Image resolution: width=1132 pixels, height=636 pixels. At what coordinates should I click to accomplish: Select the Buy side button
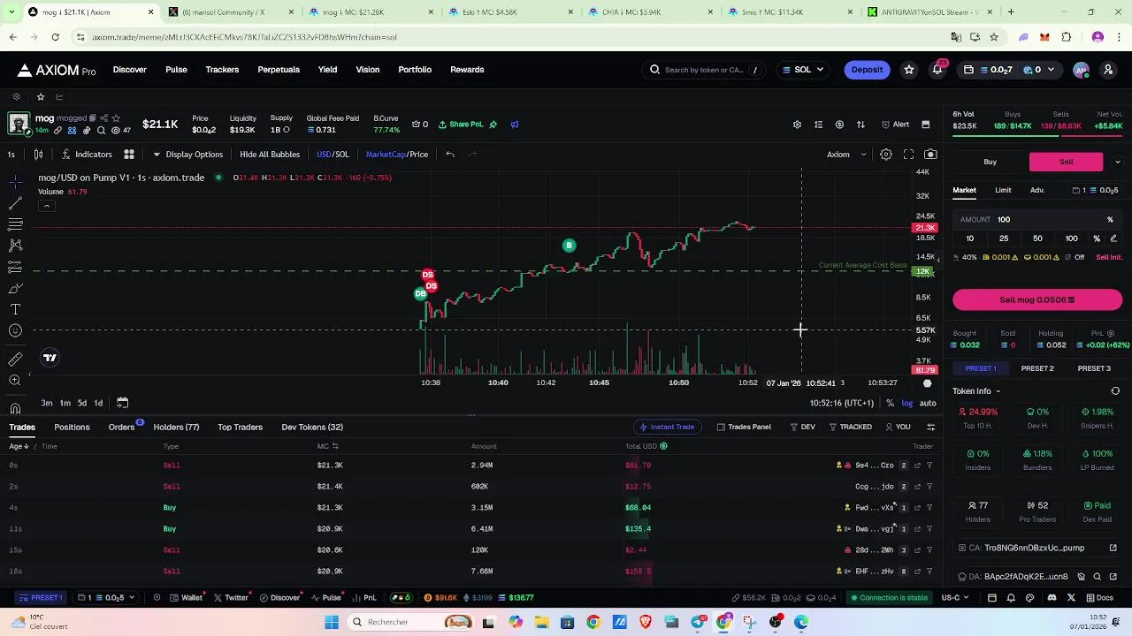(x=990, y=162)
